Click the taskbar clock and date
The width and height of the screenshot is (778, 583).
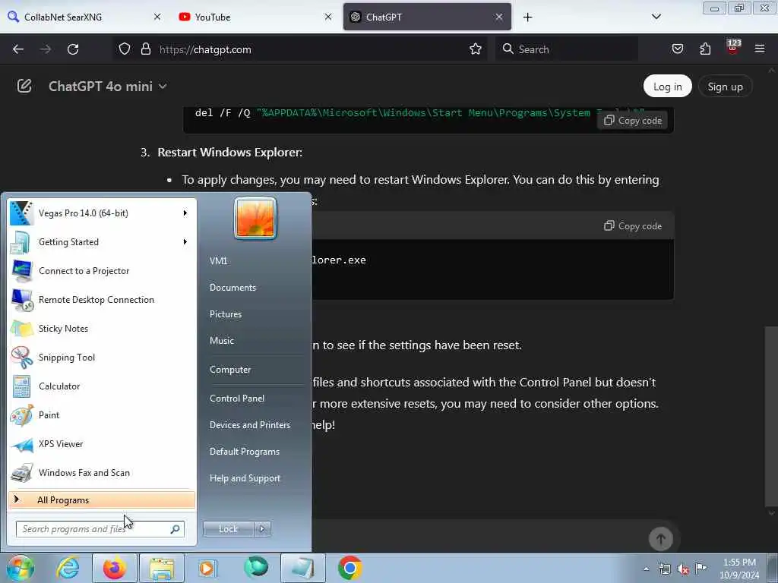coord(739,569)
